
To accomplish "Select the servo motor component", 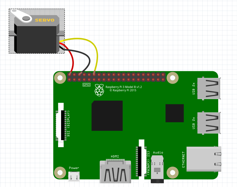I will [x=37, y=31].
